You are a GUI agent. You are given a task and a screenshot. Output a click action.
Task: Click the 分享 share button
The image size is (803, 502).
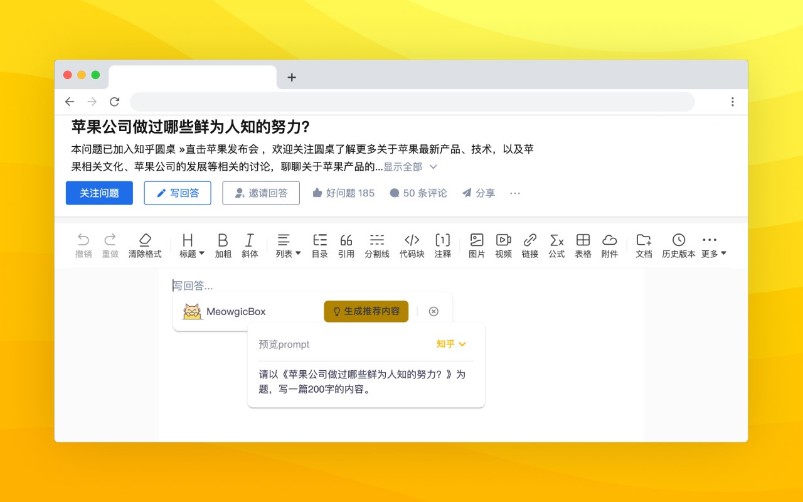[x=479, y=193]
